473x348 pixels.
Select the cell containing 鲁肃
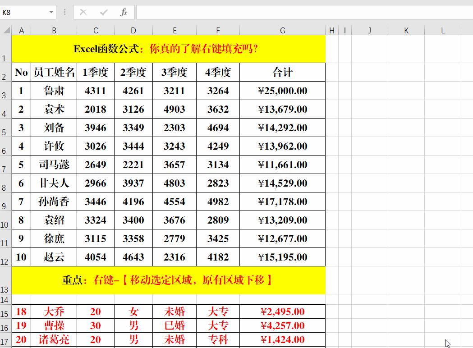point(54,91)
